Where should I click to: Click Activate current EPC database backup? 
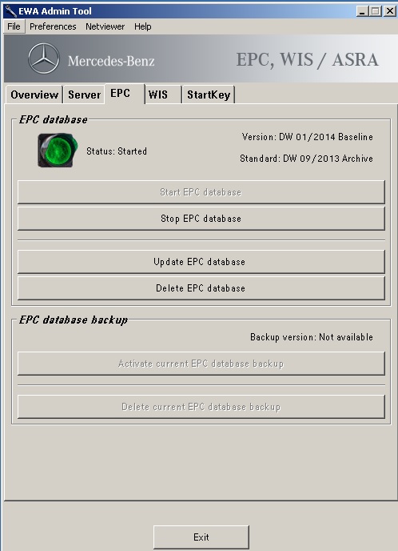(x=201, y=364)
